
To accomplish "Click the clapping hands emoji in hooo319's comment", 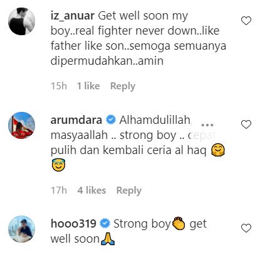I will pyautogui.click(x=179, y=224).
